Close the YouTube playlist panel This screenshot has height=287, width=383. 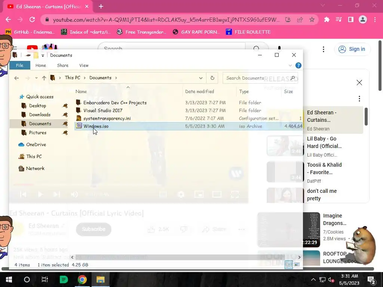pos(359,83)
